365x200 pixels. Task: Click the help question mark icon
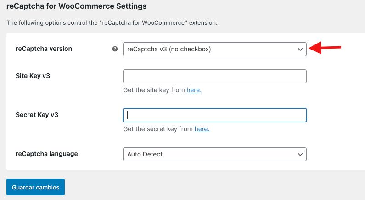(115, 49)
